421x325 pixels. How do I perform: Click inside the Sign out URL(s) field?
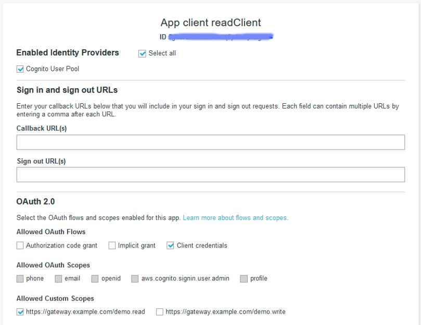tap(210, 174)
